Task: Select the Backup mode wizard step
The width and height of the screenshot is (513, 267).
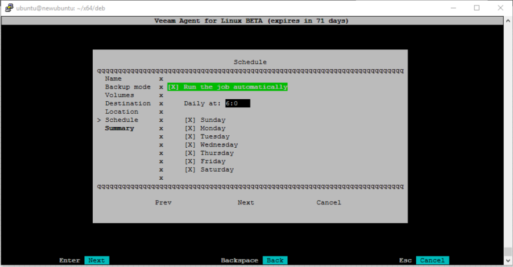Action: (128, 87)
